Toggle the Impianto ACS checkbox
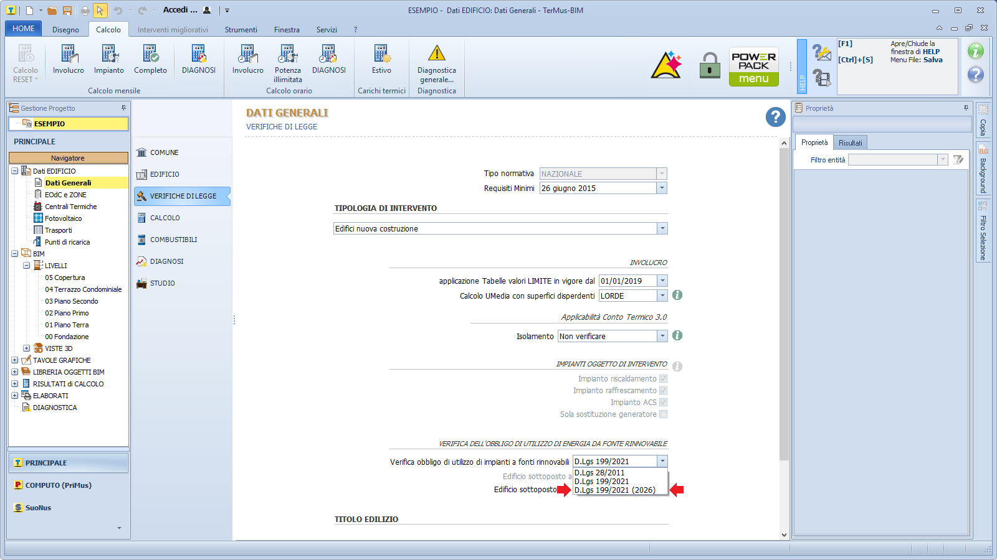The height and width of the screenshot is (560, 997). point(663,403)
